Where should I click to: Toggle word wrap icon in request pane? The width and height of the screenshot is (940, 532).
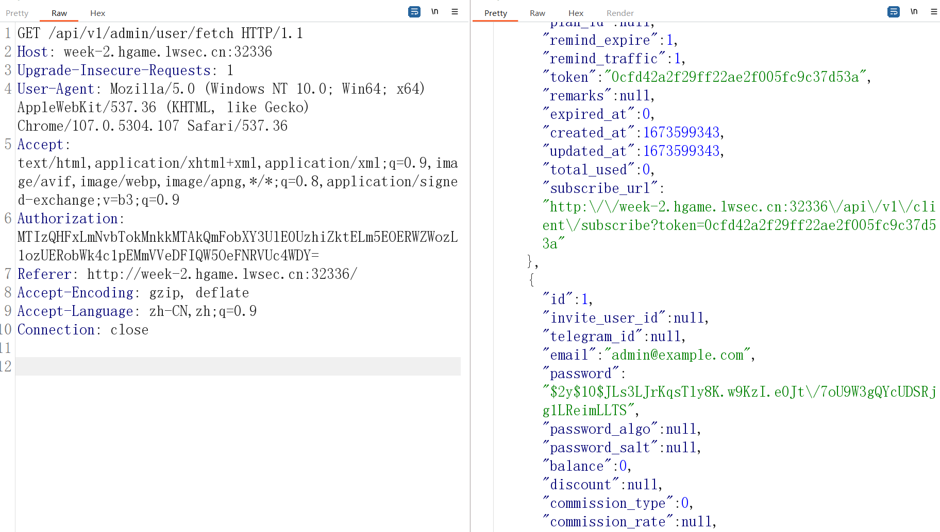tap(414, 12)
